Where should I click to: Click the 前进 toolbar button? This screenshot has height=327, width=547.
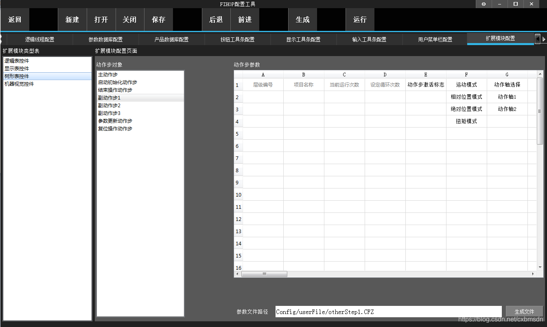245,19
